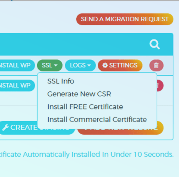The width and height of the screenshot is (179, 177).
Task: Open the certificate automatically installed link text
Action: click(87, 155)
